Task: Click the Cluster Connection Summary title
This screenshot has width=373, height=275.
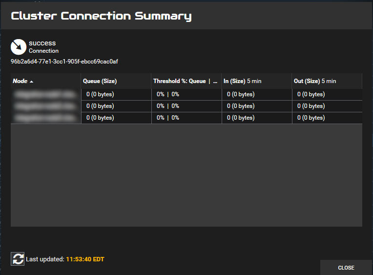Action: [102, 16]
